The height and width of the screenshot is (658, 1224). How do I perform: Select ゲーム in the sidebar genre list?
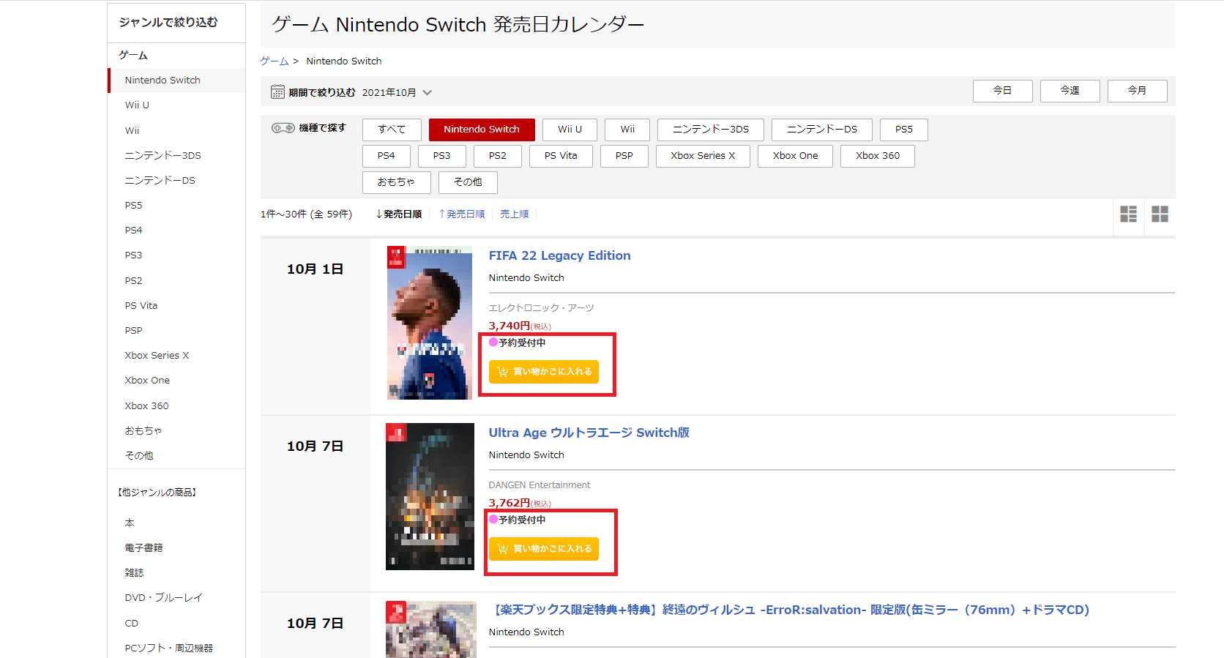[x=133, y=56]
